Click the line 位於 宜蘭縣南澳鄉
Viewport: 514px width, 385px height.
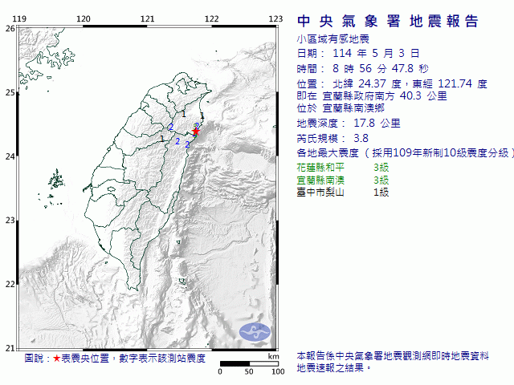click(x=341, y=108)
